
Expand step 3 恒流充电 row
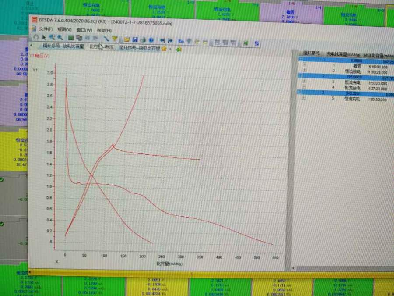coord(303,82)
